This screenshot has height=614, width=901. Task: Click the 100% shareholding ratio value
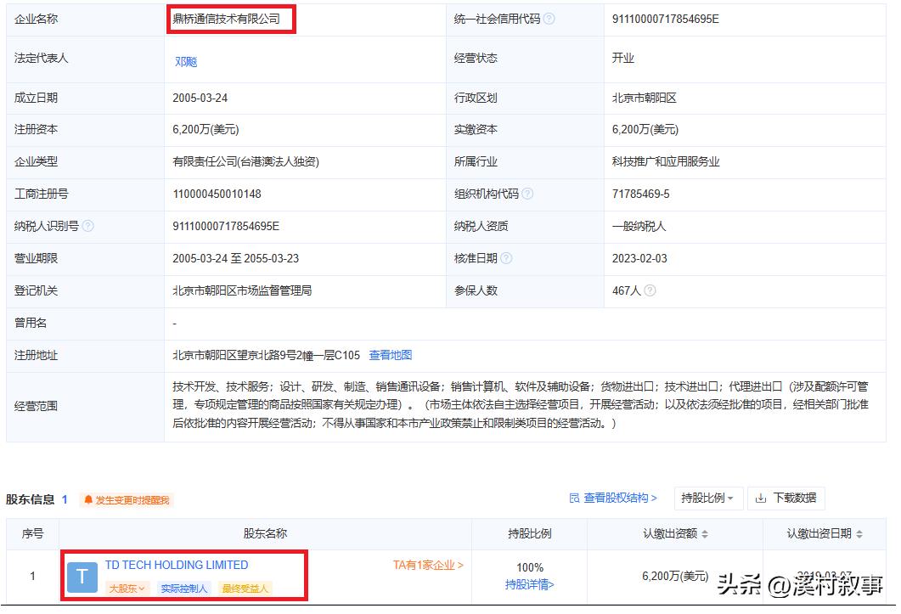tap(530, 567)
